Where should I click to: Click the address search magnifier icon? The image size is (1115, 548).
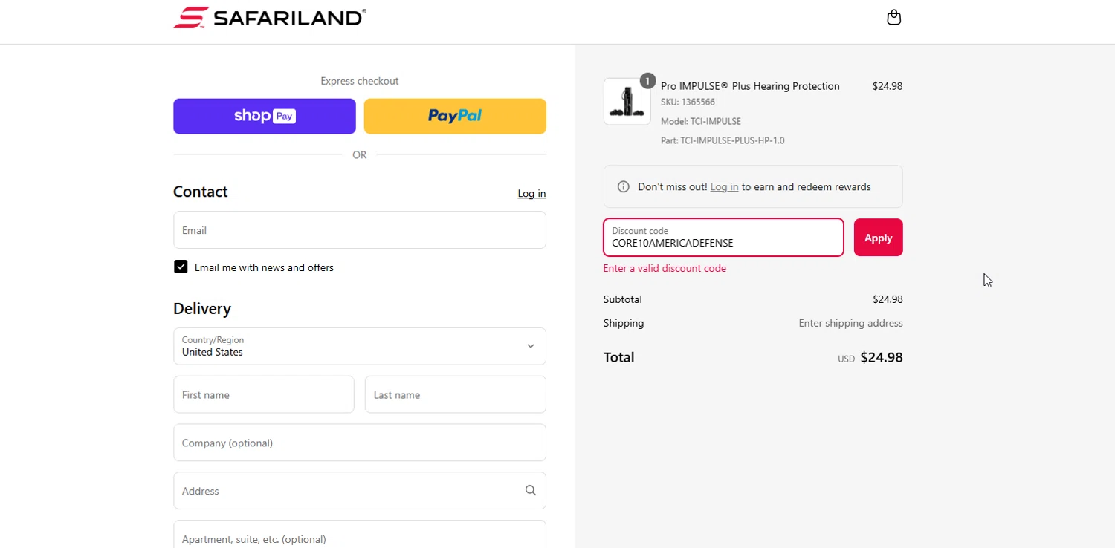pyautogui.click(x=530, y=490)
